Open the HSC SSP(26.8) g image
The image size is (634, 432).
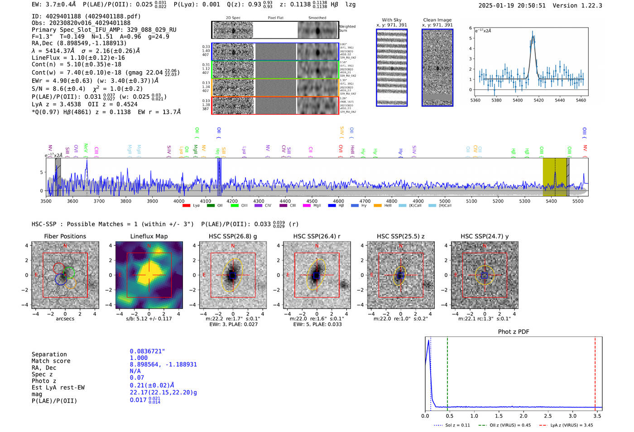[x=233, y=275]
